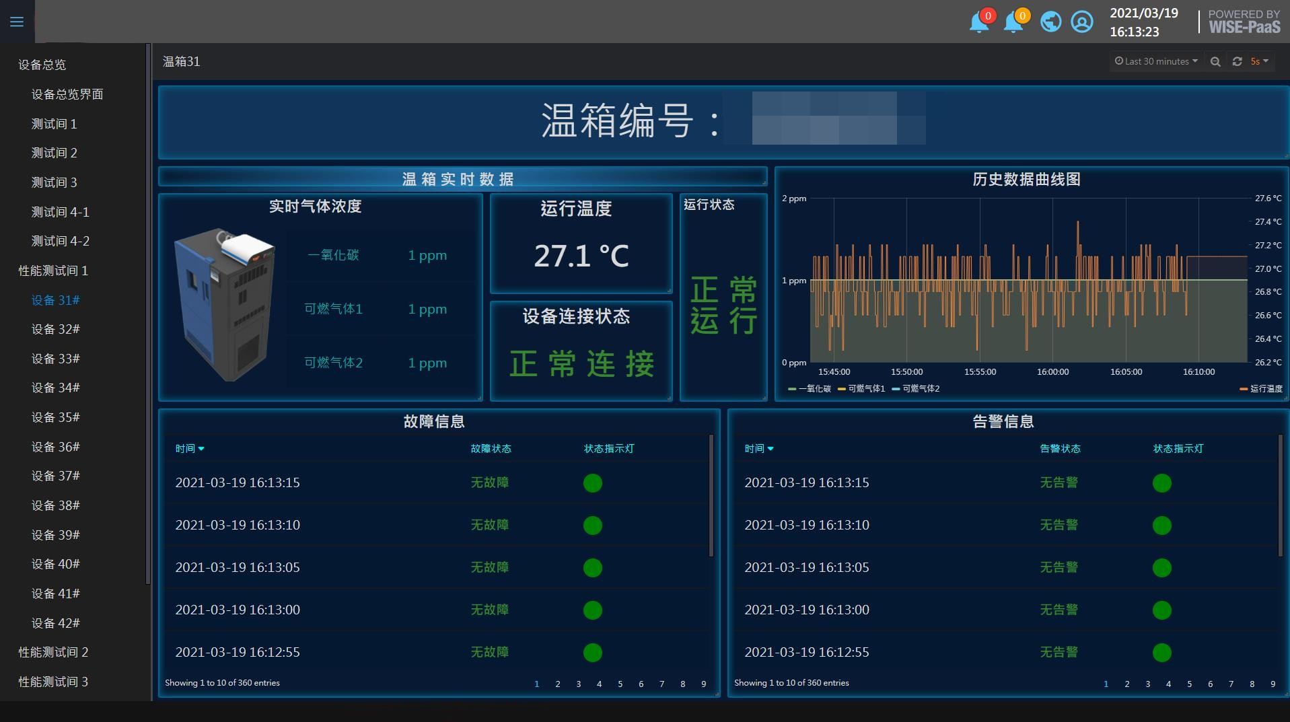Sort alarm table by 时间 column

pyautogui.click(x=759, y=449)
